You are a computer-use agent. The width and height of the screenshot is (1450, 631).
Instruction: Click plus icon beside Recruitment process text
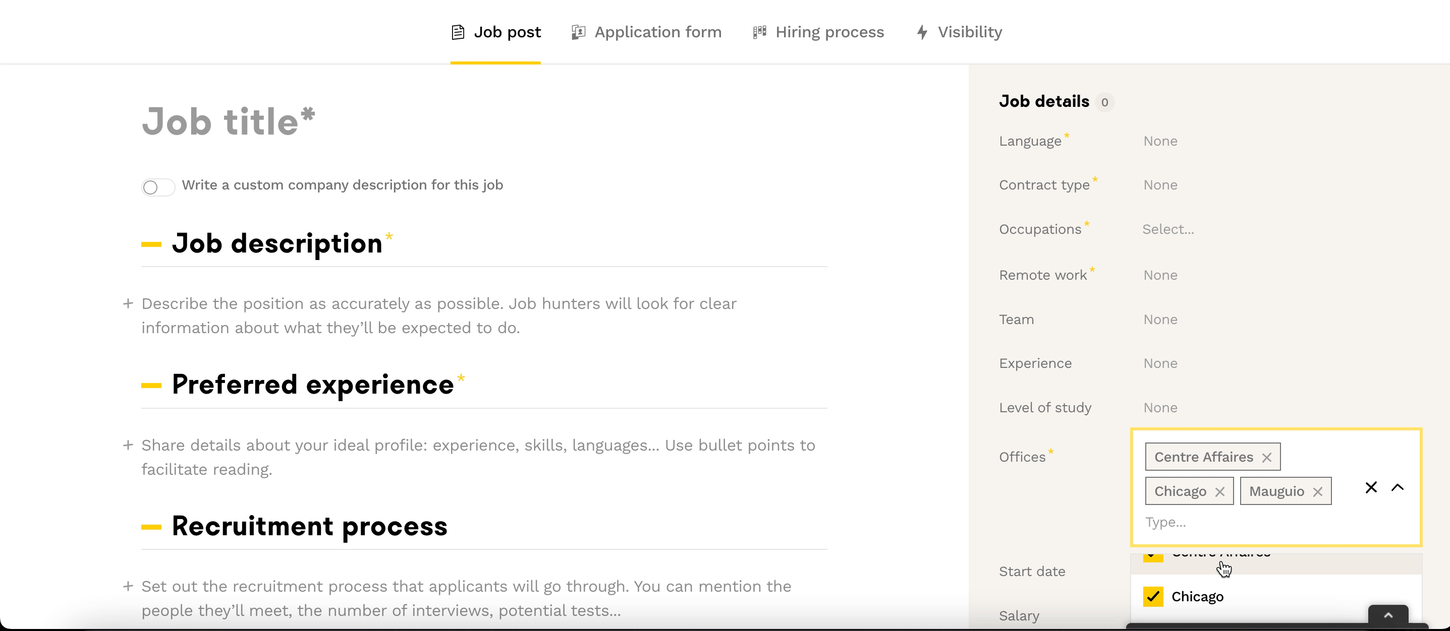[128, 587]
